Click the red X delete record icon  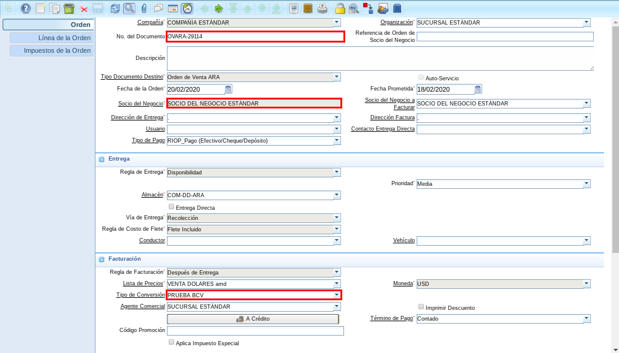coord(83,9)
